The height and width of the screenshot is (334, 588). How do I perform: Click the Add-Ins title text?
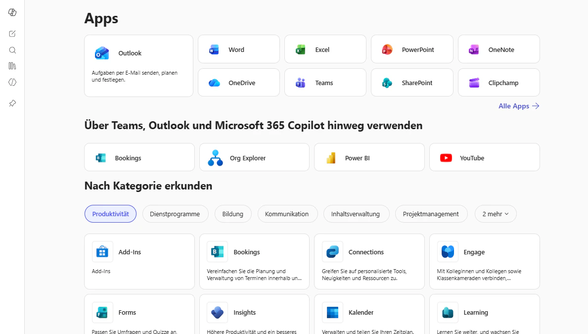coord(130,252)
